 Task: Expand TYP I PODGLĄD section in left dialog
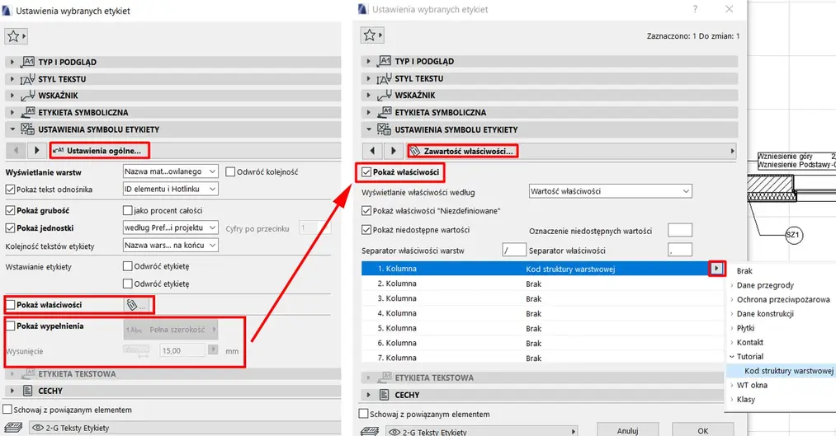12,62
